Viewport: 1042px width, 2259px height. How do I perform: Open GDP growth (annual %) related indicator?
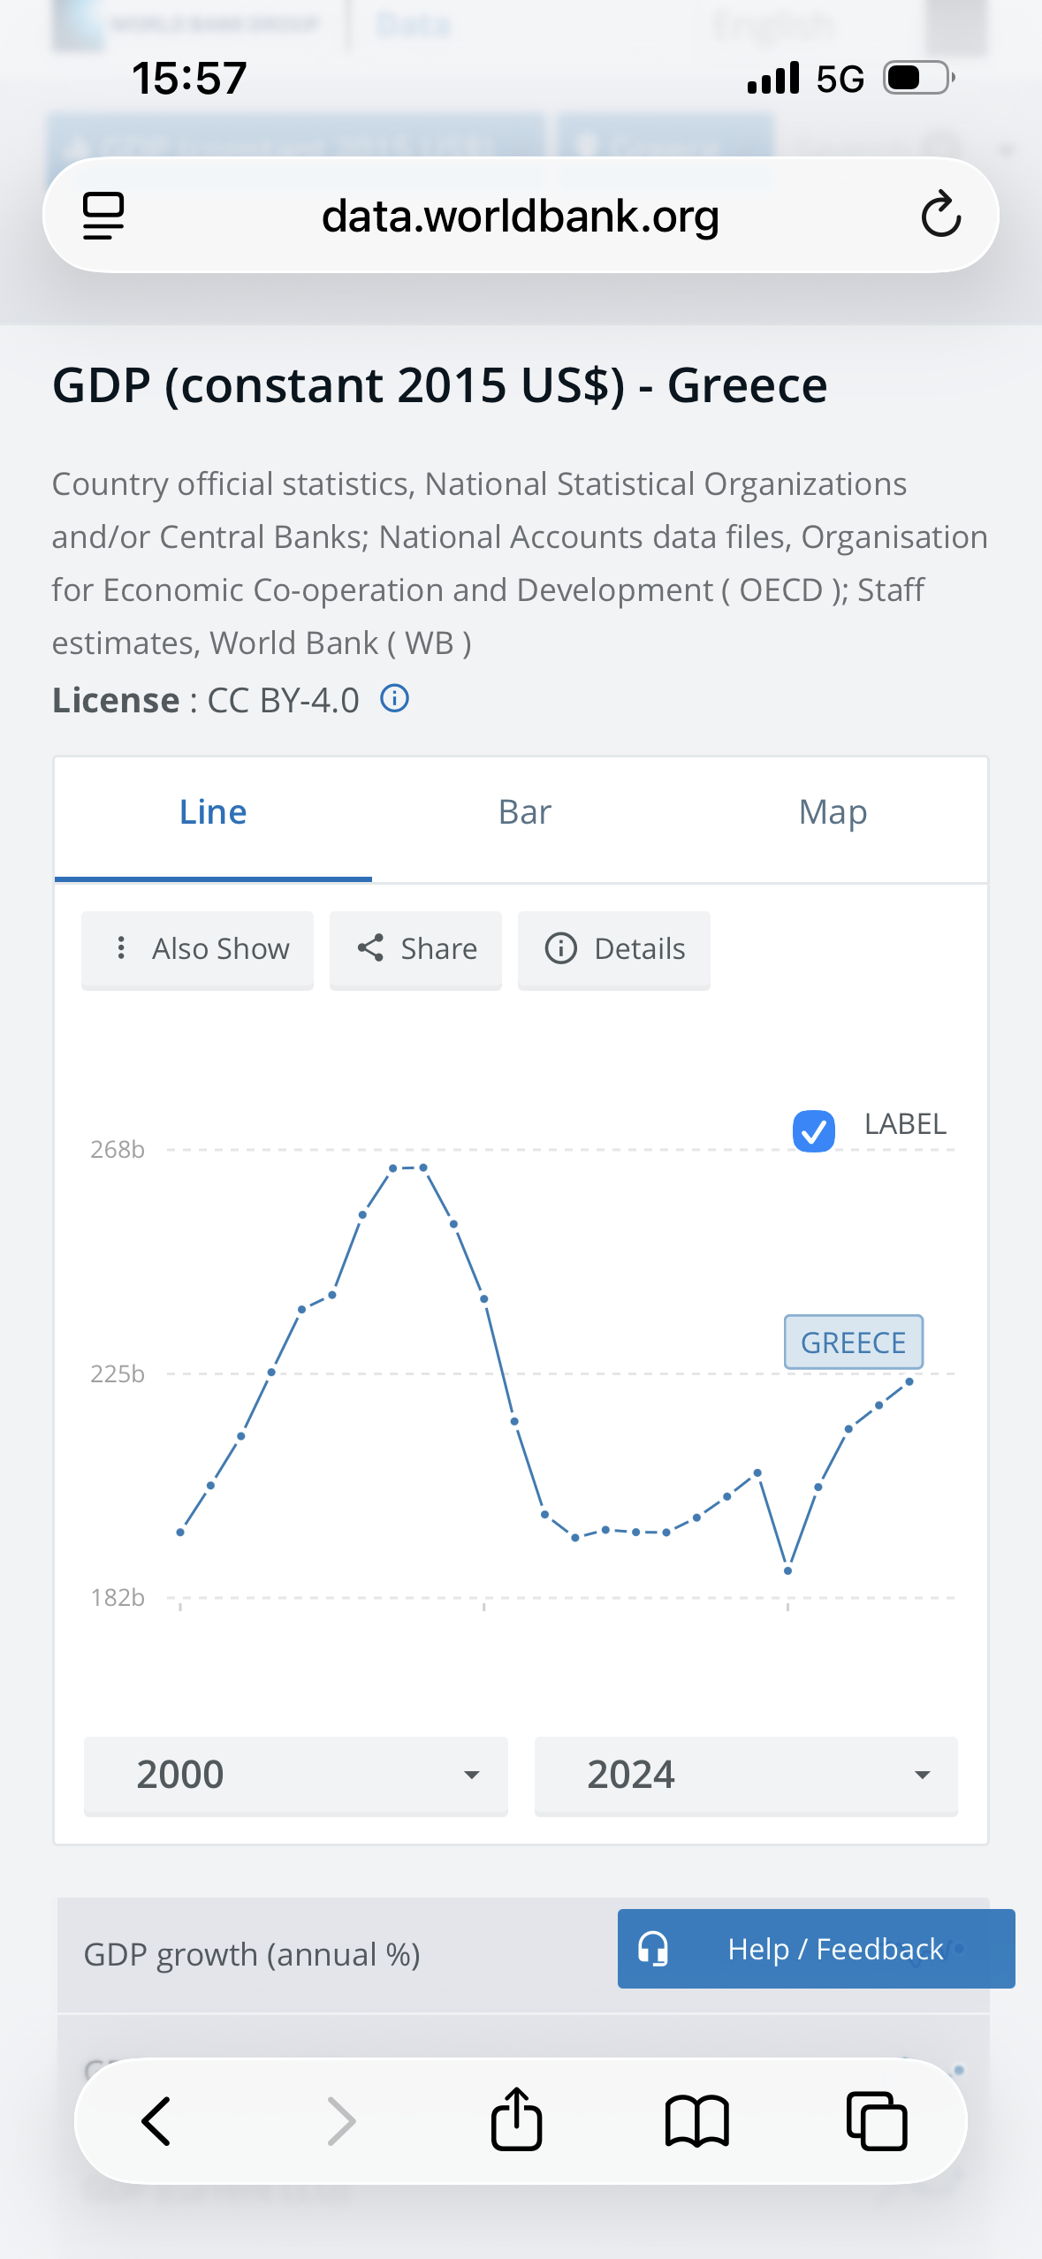click(x=252, y=1954)
